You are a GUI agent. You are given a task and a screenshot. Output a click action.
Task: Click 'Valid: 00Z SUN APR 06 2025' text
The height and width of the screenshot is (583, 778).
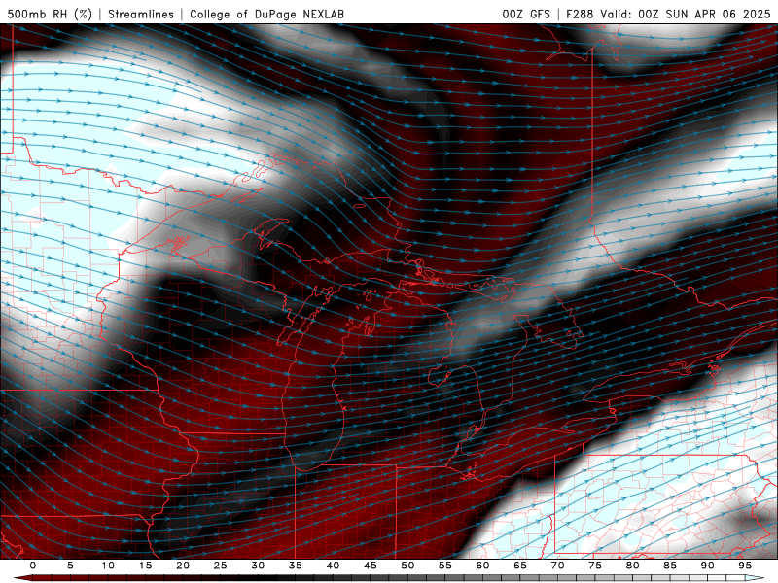point(686,14)
